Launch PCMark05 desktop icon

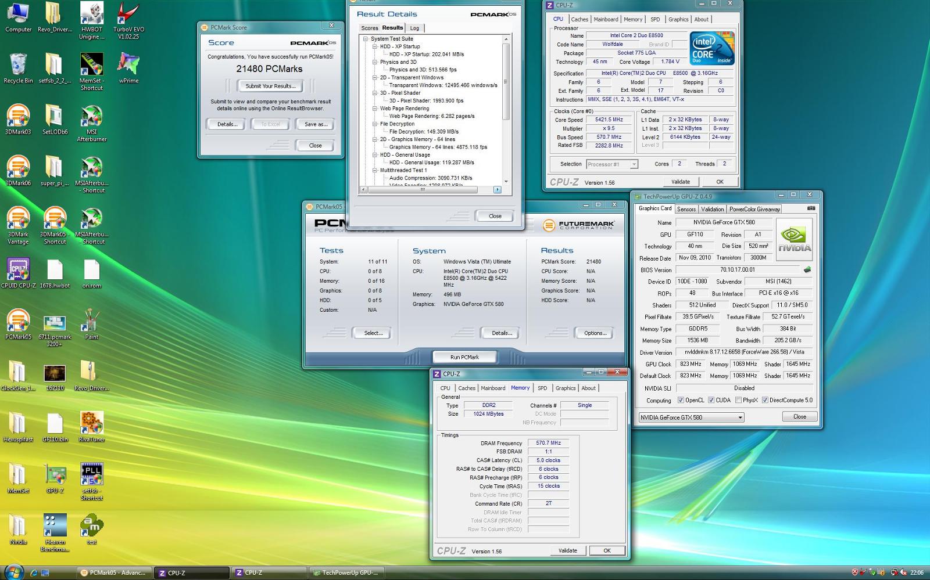(x=18, y=324)
